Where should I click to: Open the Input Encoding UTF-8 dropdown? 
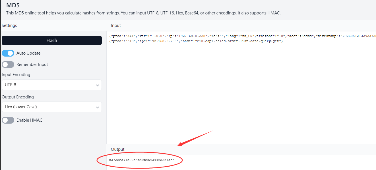[x=52, y=85]
